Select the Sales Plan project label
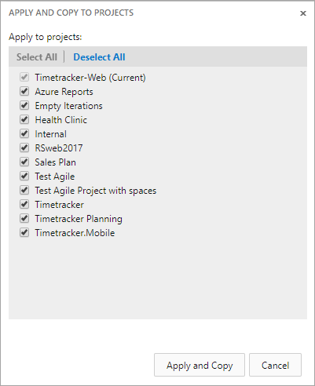The width and height of the screenshot is (315, 386). point(56,162)
